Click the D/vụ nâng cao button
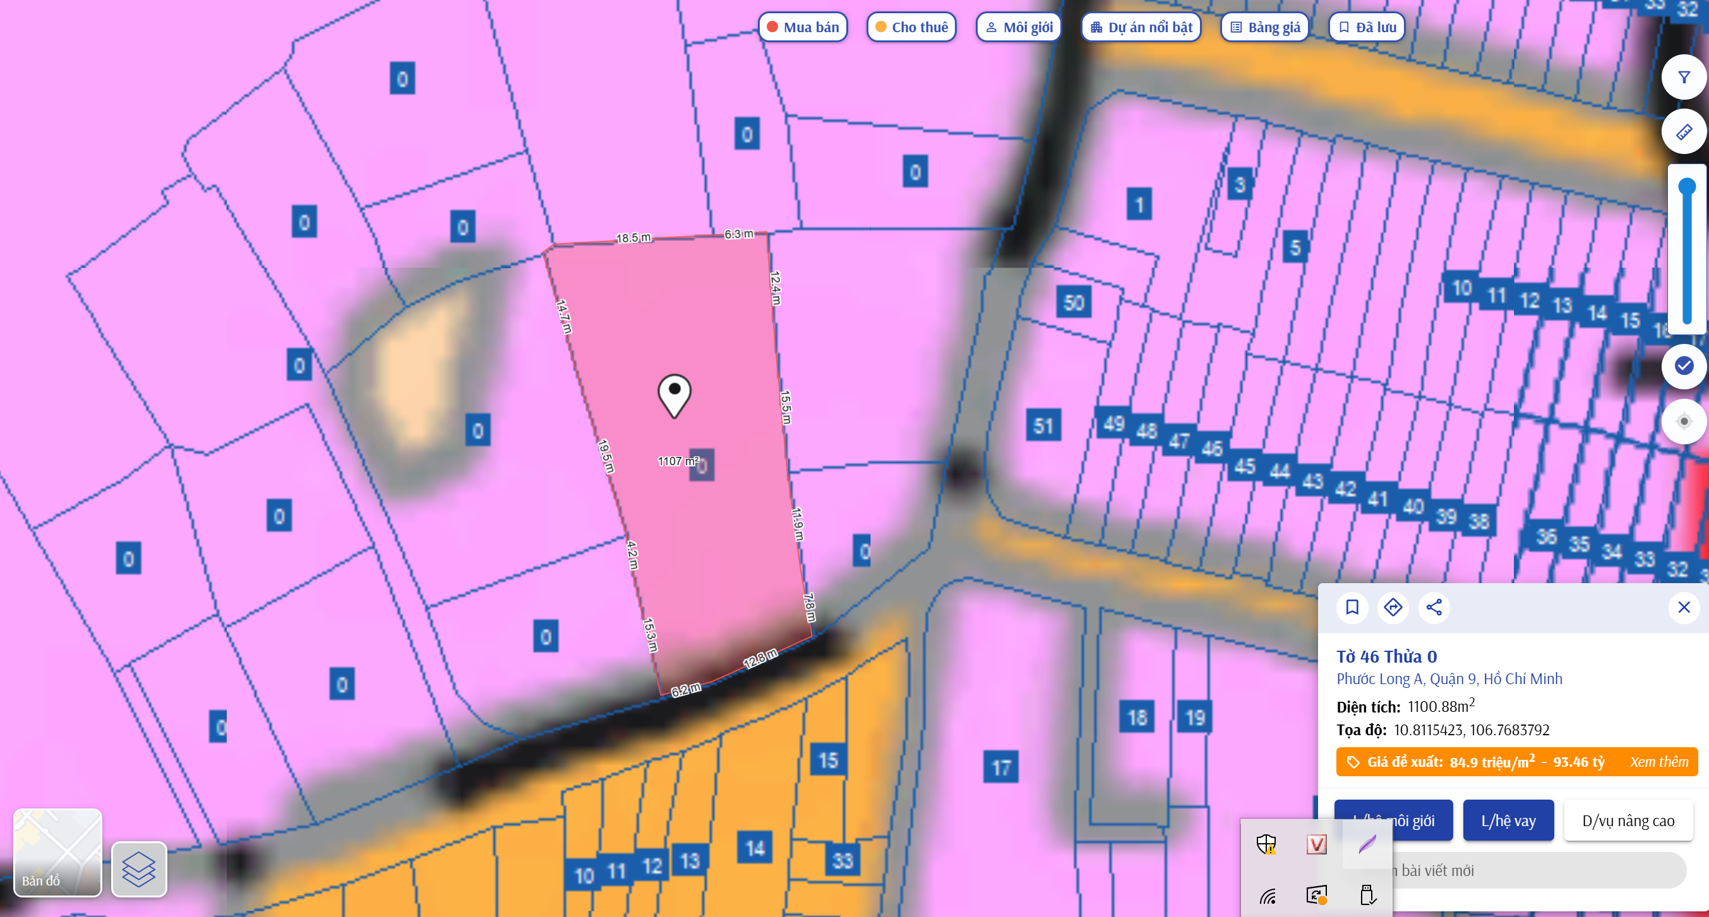 [x=1628, y=821]
